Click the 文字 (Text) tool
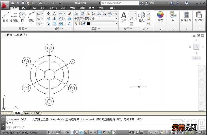This screenshot has width=207, height=135. (124, 17)
